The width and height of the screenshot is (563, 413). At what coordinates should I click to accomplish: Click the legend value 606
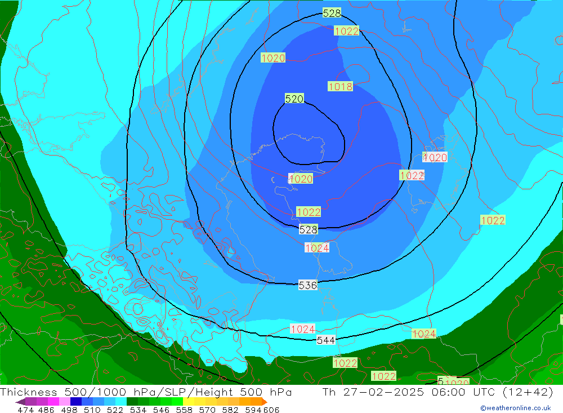point(271,410)
